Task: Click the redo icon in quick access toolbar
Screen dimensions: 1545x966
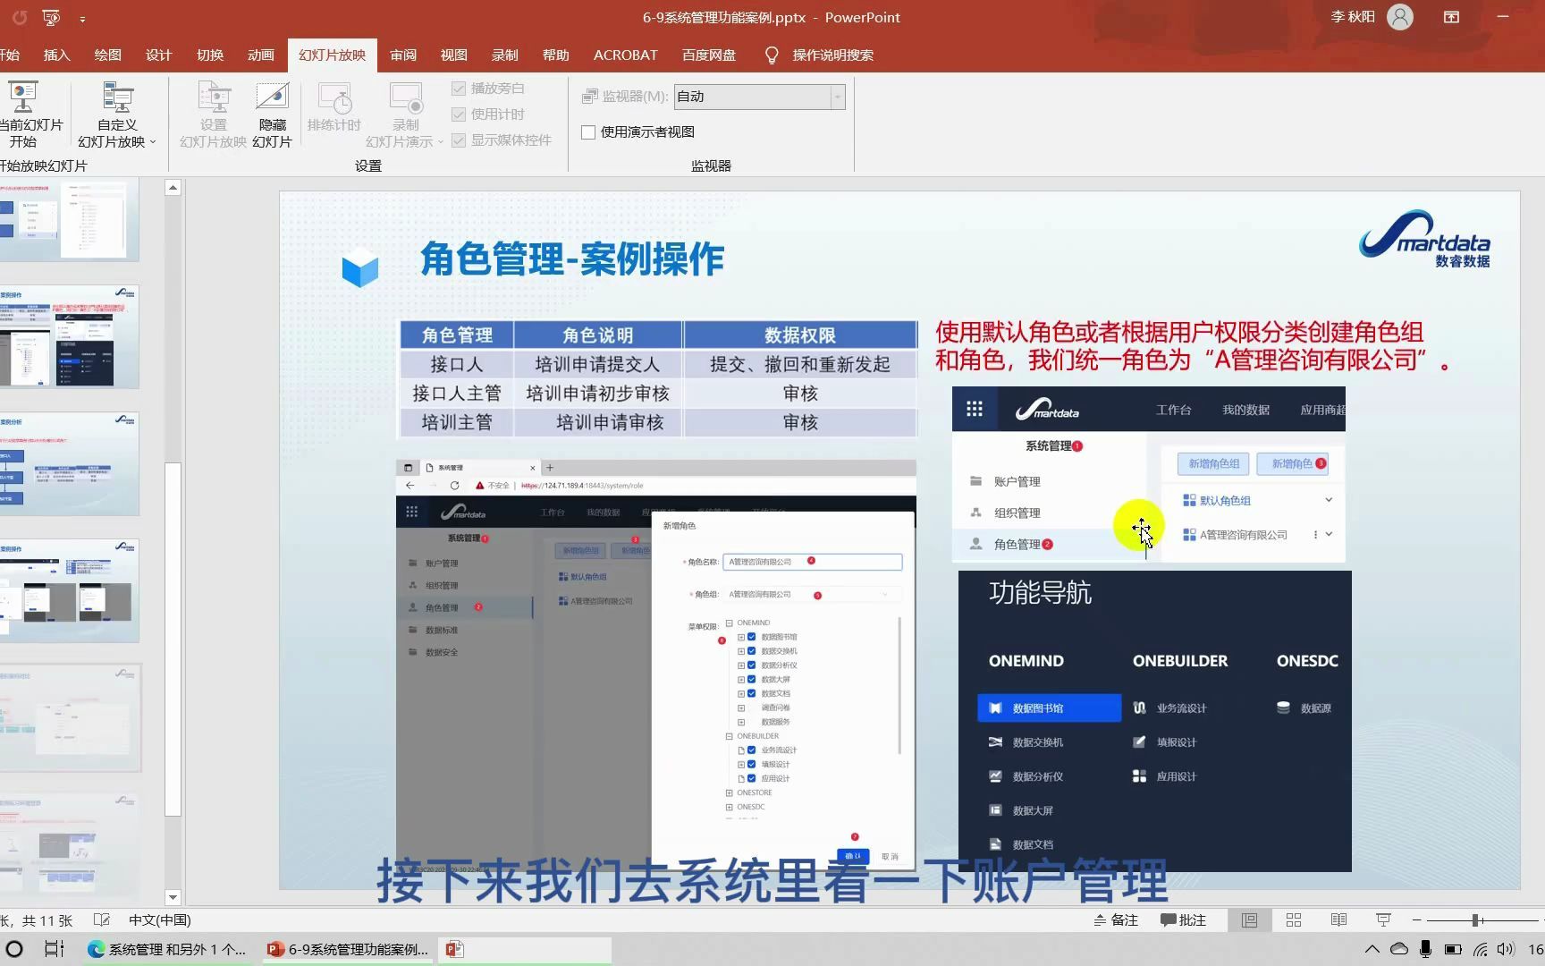Action: coord(20,17)
